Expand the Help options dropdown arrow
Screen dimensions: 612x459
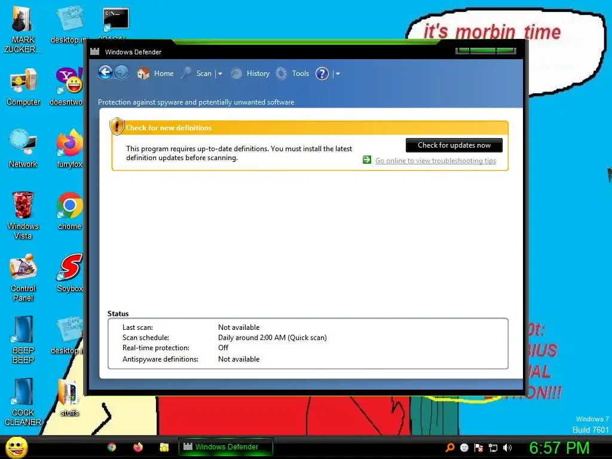(x=338, y=74)
